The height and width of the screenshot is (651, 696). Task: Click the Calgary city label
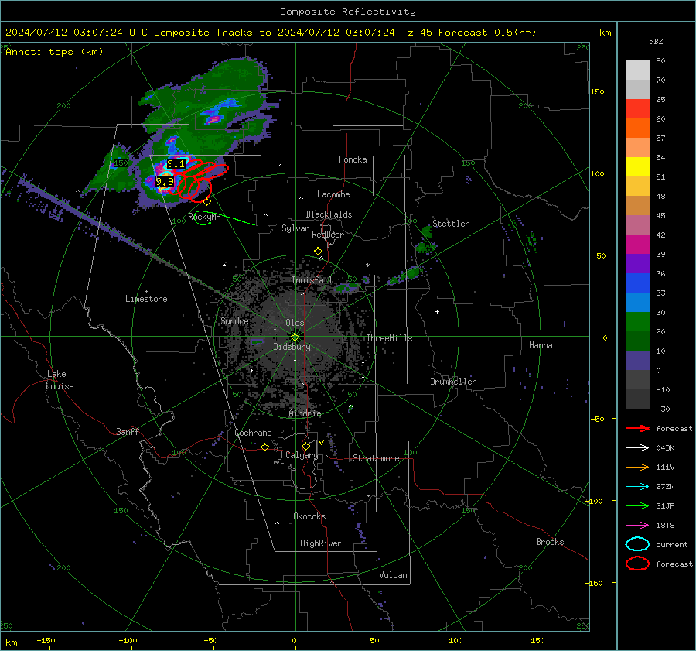302,455
